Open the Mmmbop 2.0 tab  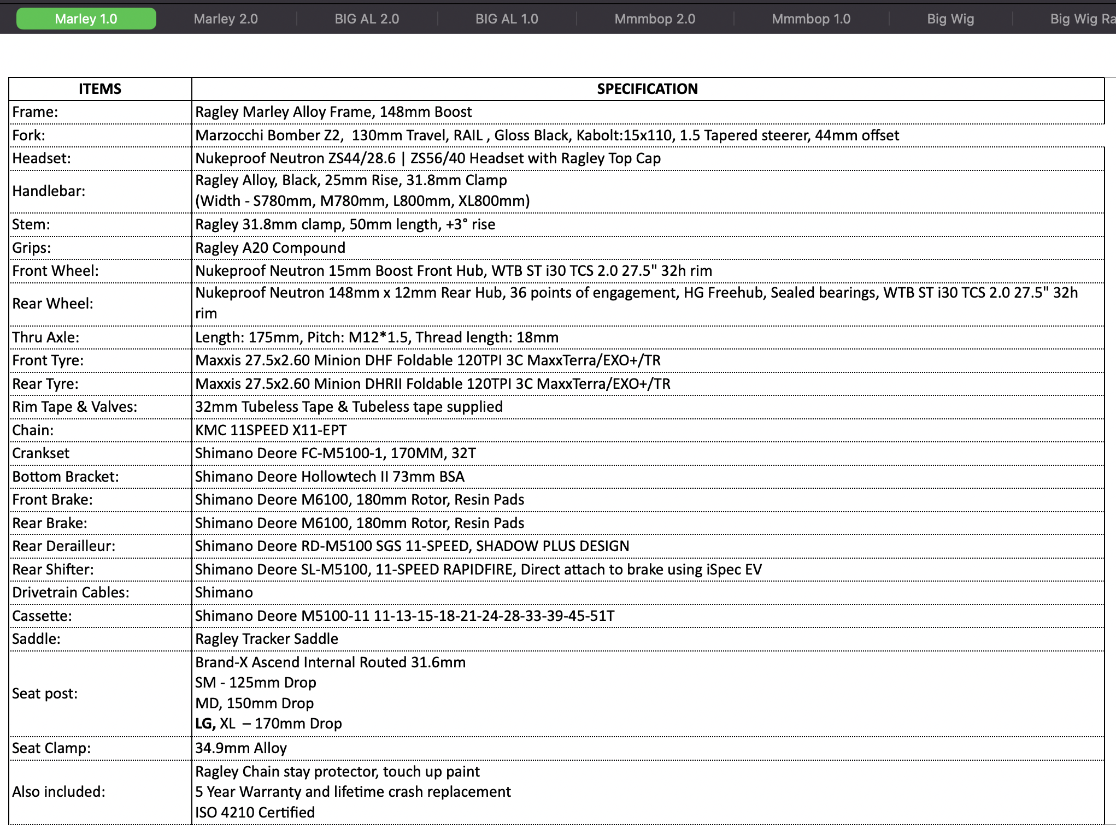pyautogui.click(x=655, y=19)
